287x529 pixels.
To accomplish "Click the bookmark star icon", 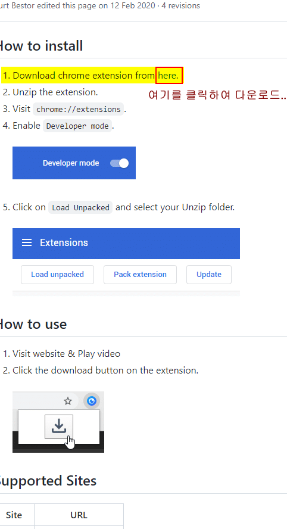I will [x=68, y=401].
